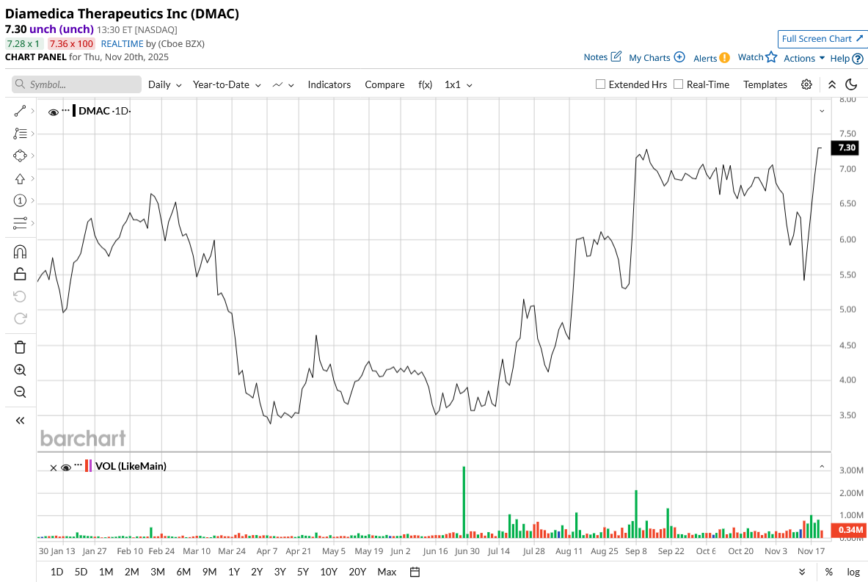Click the My Charts plus icon
The width and height of the screenshot is (868, 582).
pyautogui.click(x=679, y=57)
